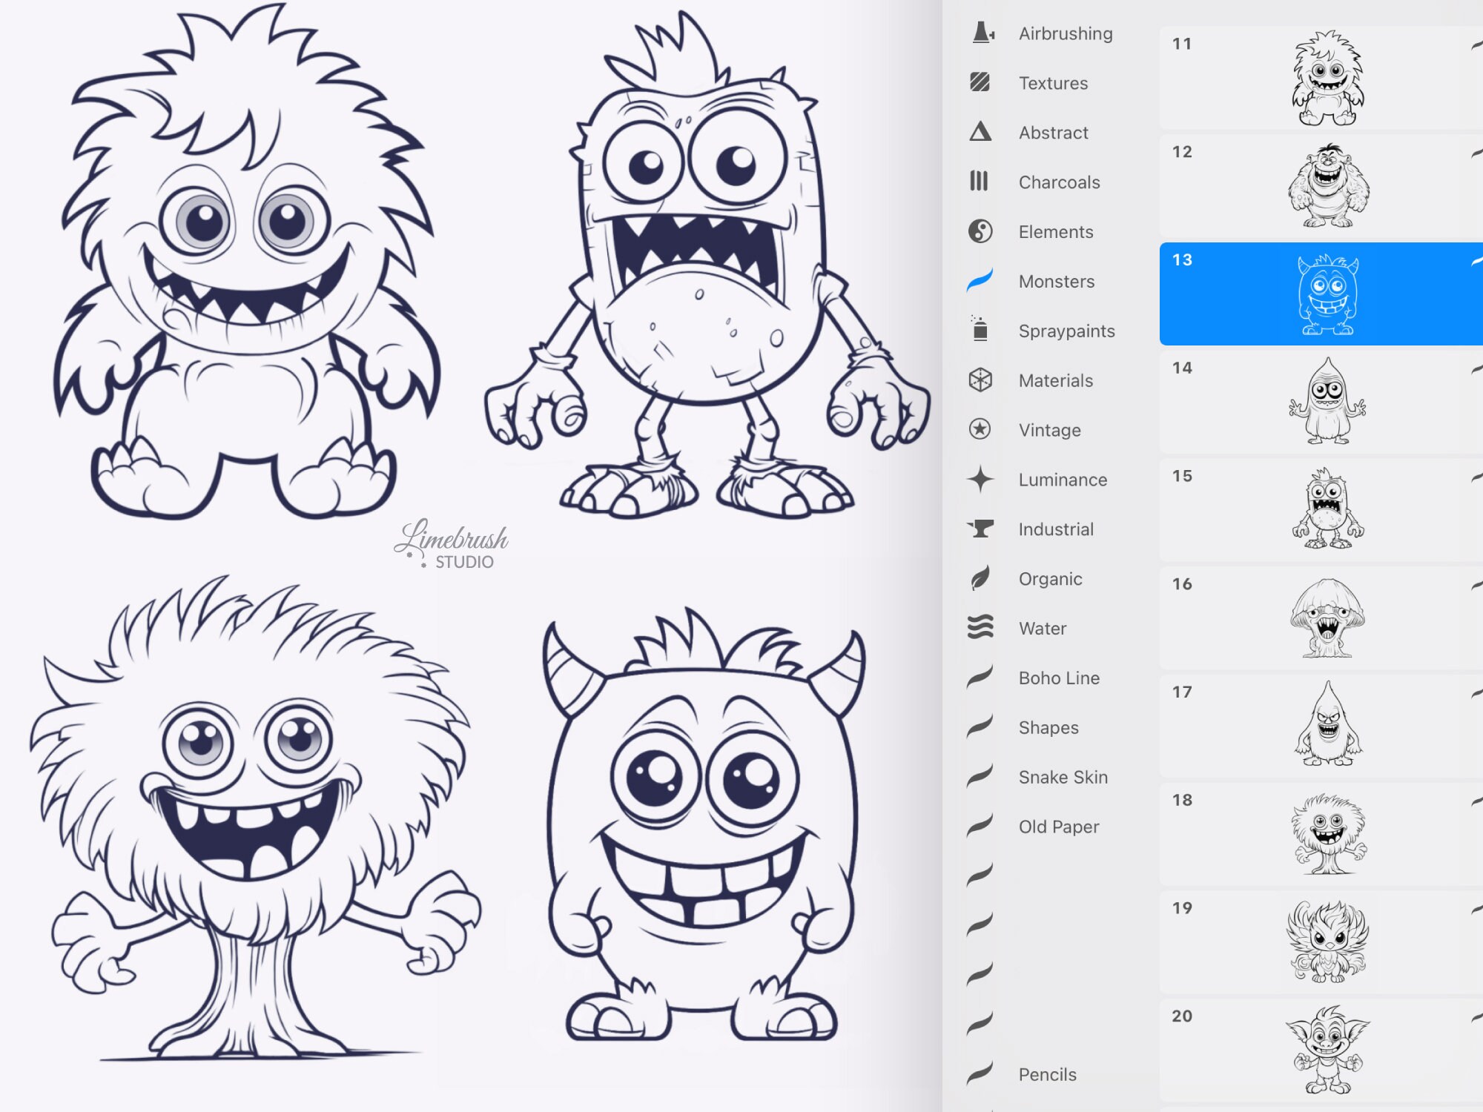
Task: Switch to the Pencils brush category
Action: 1046,1074
